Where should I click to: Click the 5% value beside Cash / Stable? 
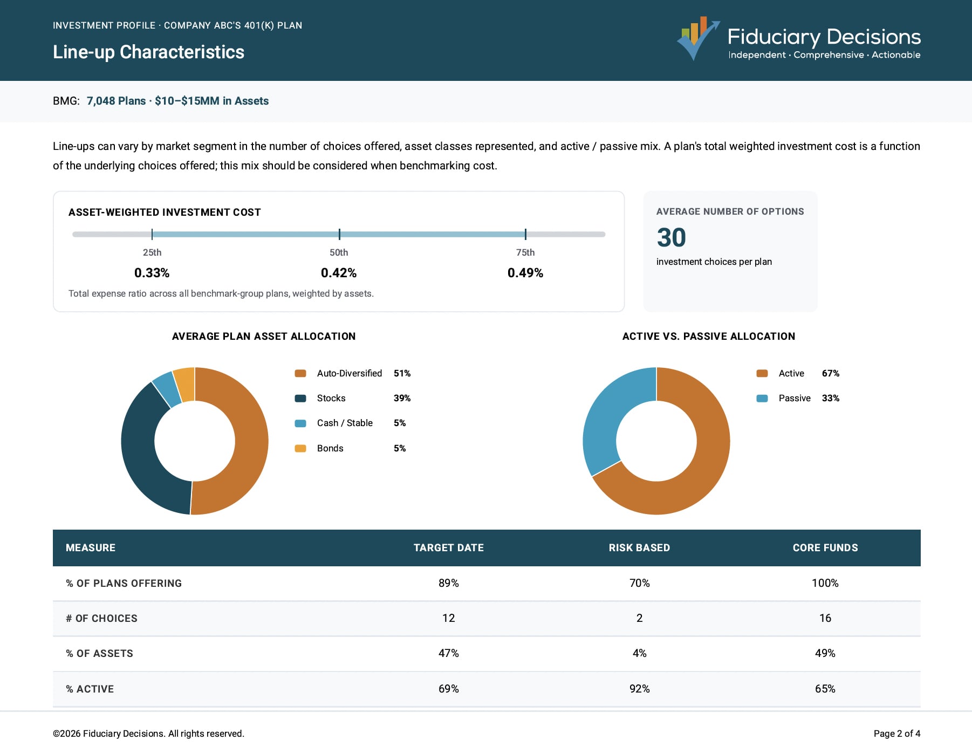[x=400, y=423]
